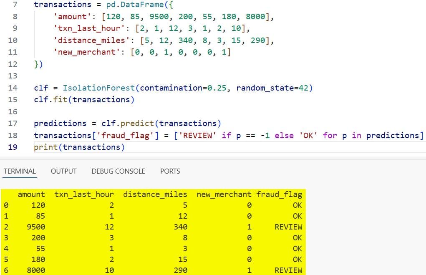Open the PORTS tab
This screenshot has height=275, width=426.
click(x=170, y=171)
